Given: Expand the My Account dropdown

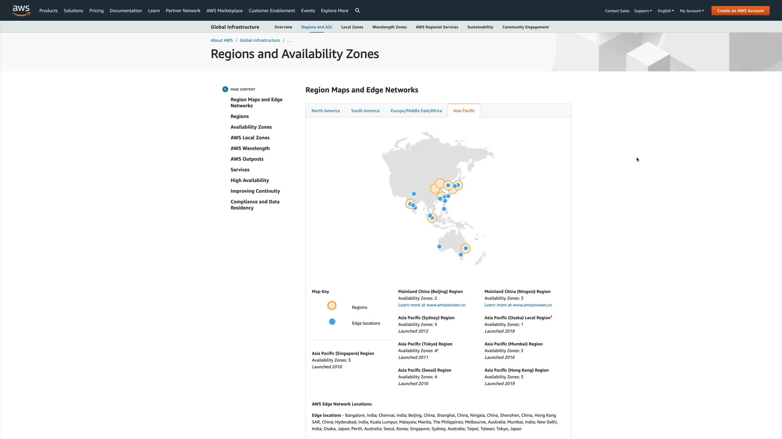Looking at the screenshot, I should (692, 11).
